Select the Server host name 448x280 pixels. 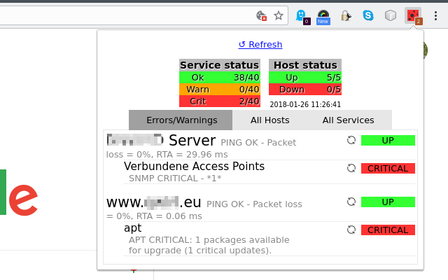pyautogui.click(x=161, y=140)
